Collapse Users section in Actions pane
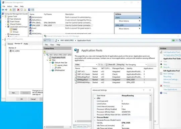Image resolution: width=181 pixels, height=129 pixels. [139, 18]
